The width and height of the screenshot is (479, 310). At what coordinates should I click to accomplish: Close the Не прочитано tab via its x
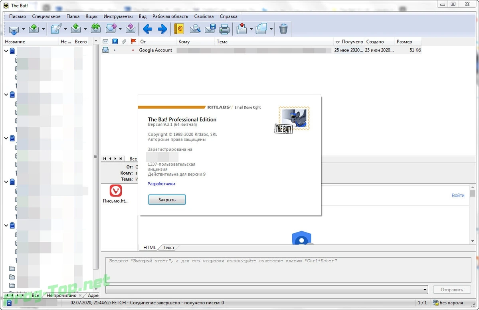point(80,296)
